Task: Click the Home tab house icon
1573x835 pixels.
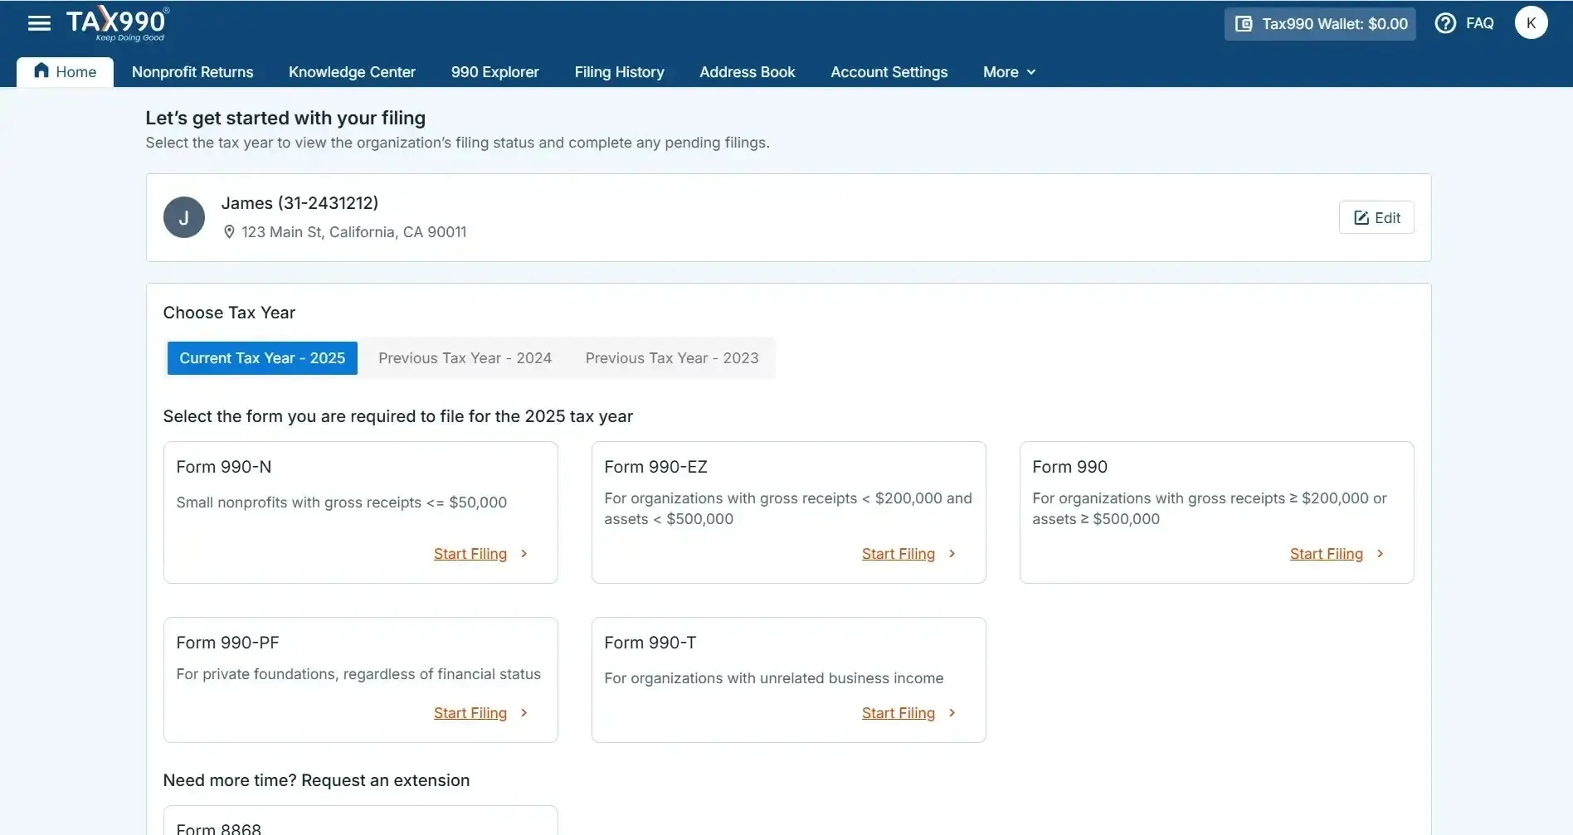Action: tap(41, 70)
